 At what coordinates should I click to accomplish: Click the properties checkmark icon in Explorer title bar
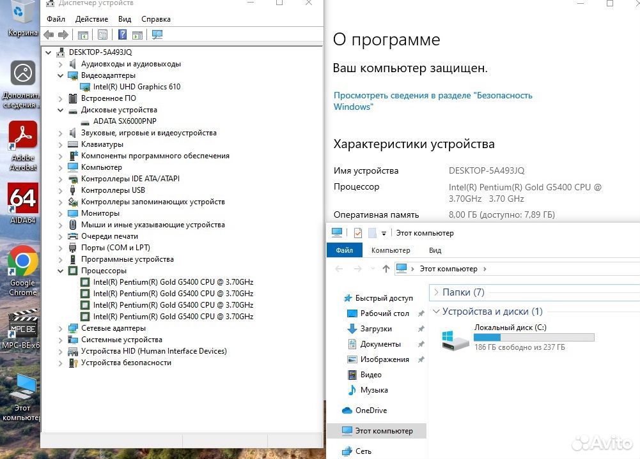(358, 233)
